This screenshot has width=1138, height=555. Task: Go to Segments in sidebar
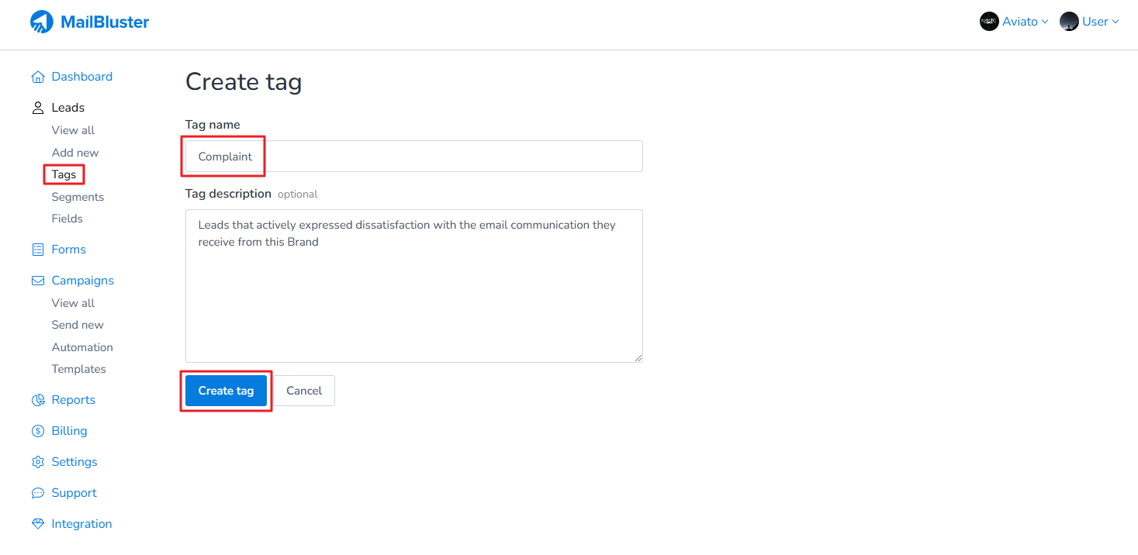[x=78, y=197]
